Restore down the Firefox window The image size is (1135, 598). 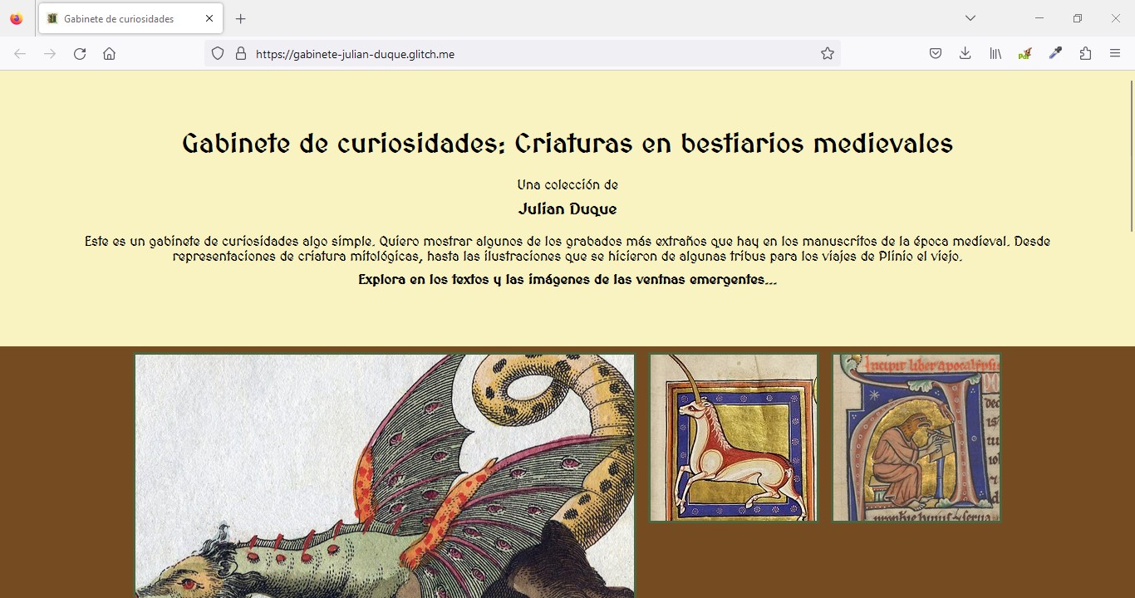1078,18
